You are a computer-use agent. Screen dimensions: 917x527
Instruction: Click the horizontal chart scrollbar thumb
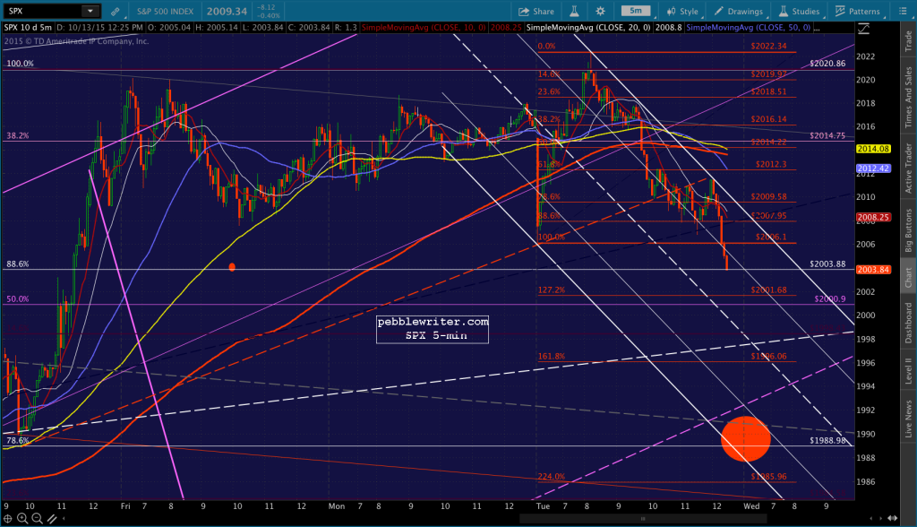point(643,518)
